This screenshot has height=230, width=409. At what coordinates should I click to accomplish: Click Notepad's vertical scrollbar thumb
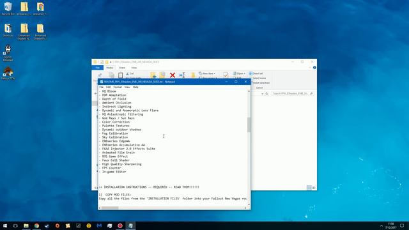click(x=249, y=125)
